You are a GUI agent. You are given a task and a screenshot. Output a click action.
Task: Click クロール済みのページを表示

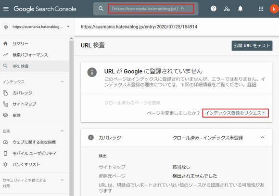click(x=132, y=103)
